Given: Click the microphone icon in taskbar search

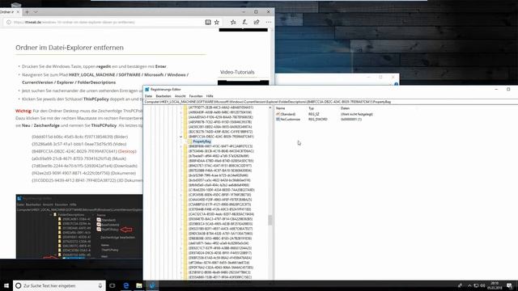Looking at the screenshot, I should [100, 285].
